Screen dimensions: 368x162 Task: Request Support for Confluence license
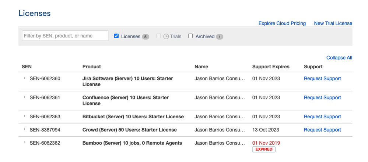[322, 97]
